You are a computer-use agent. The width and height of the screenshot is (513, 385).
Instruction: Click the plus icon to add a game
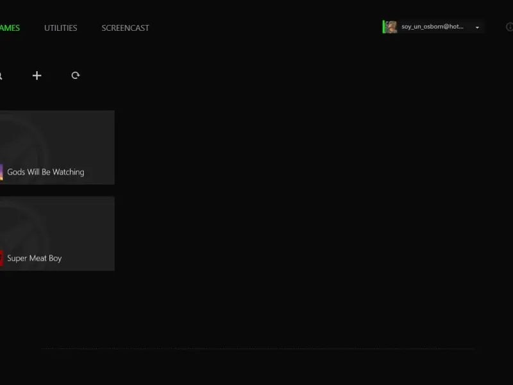tap(37, 76)
